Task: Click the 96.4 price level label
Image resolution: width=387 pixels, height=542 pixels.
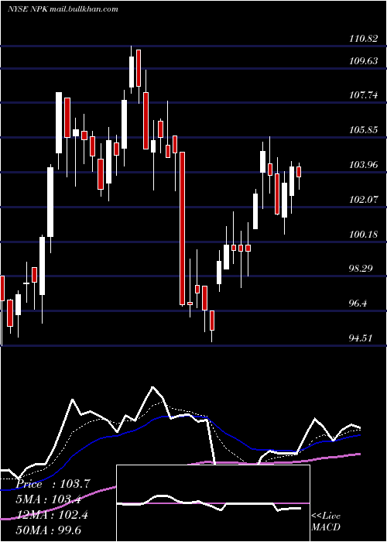Action: [358, 304]
